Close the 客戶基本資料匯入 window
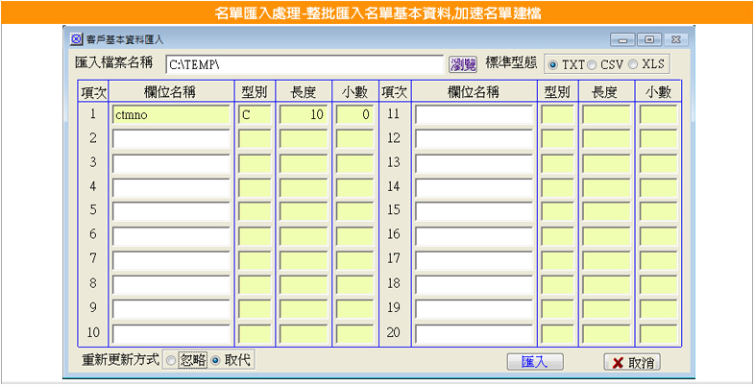Screen dimensions: 755x386 point(676,39)
